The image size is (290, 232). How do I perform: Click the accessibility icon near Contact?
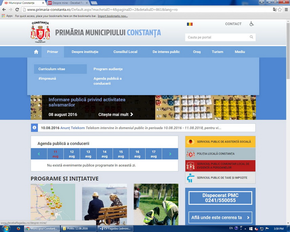point(251,24)
